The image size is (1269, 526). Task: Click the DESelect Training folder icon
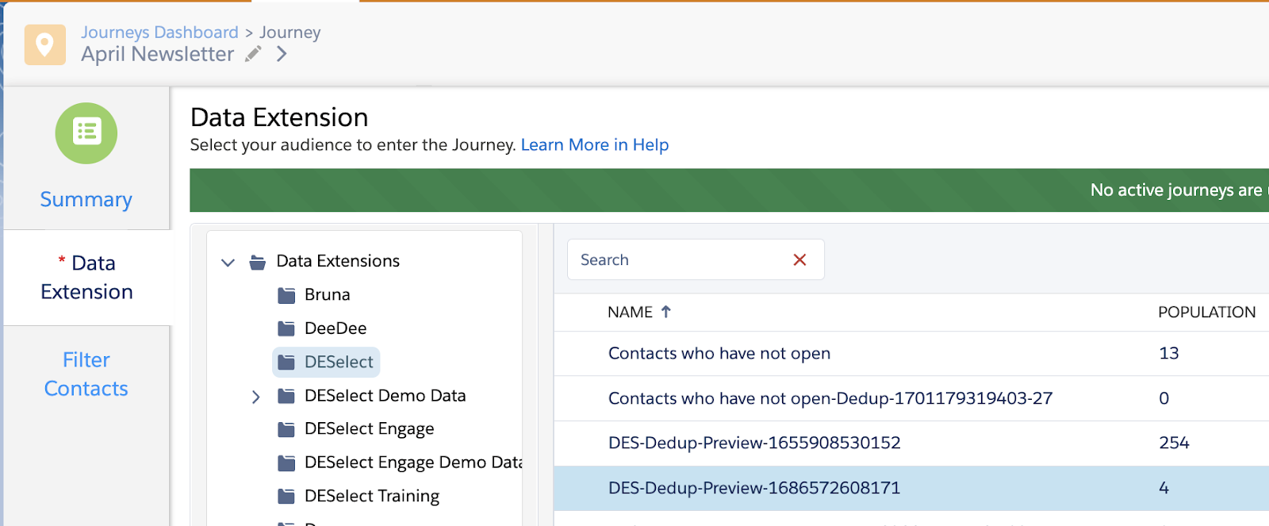pyautogui.click(x=286, y=497)
